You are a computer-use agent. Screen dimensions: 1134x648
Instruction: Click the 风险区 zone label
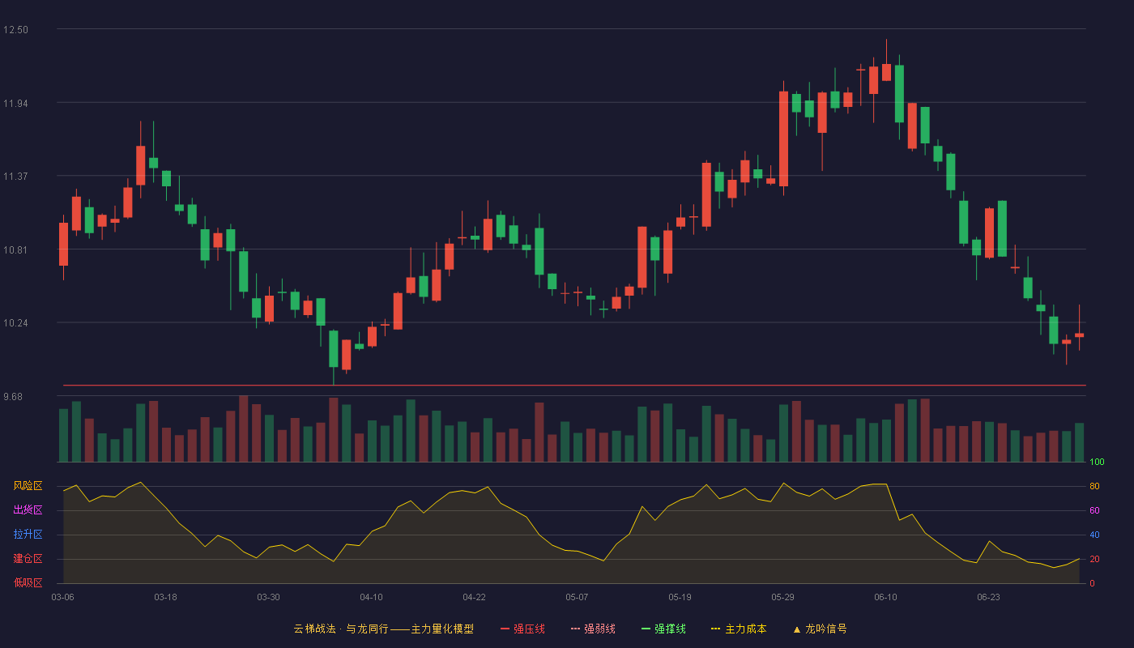(28, 486)
